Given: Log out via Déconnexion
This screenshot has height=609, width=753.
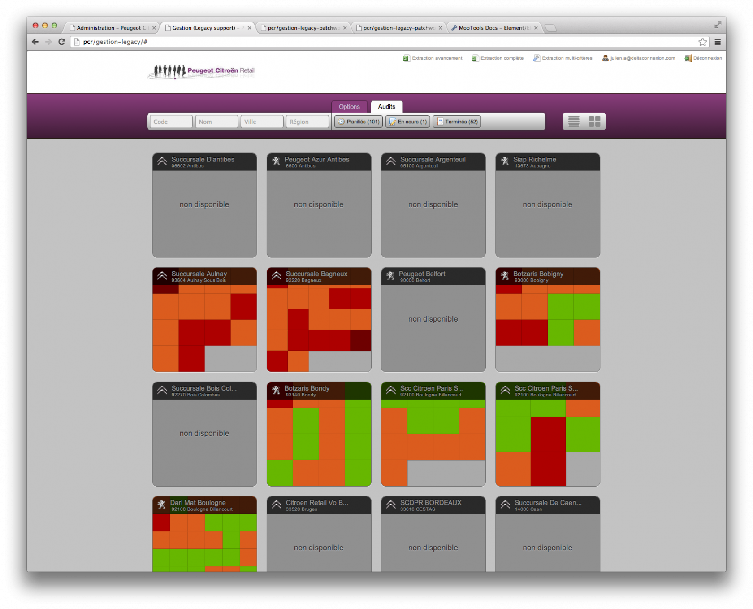Looking at the screenshot, I should [703, 58].
